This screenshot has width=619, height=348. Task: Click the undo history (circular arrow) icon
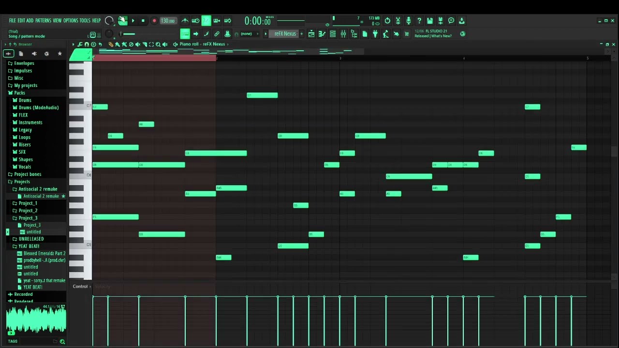pos(387,21)
